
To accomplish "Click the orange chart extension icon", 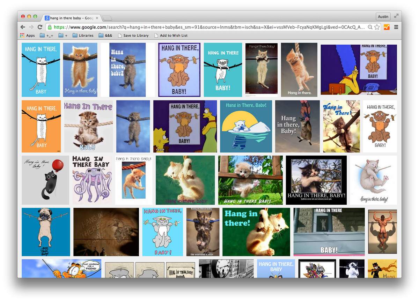I will coord(387,27).
